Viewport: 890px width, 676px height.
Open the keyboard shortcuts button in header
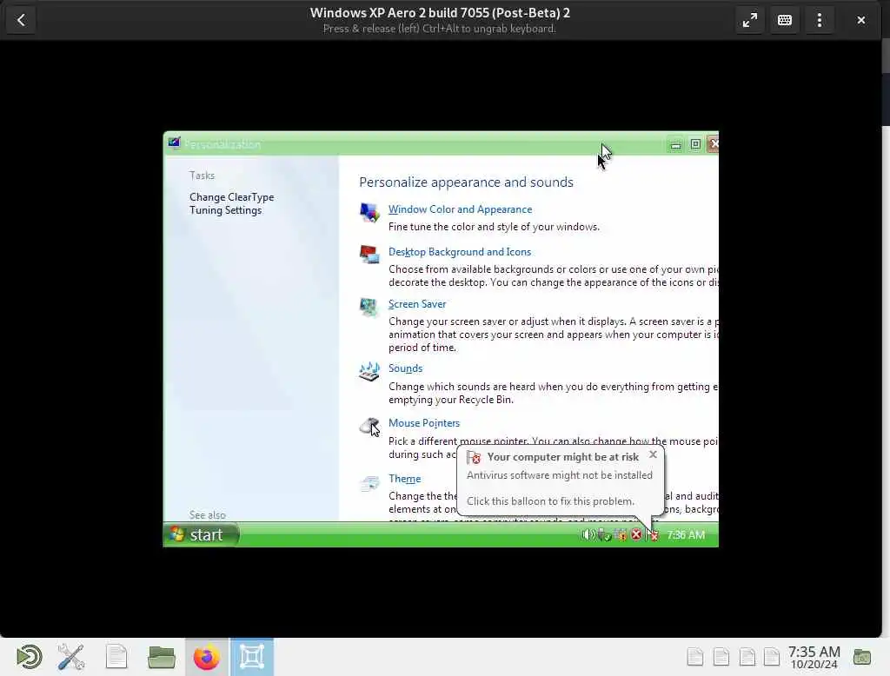785,21
